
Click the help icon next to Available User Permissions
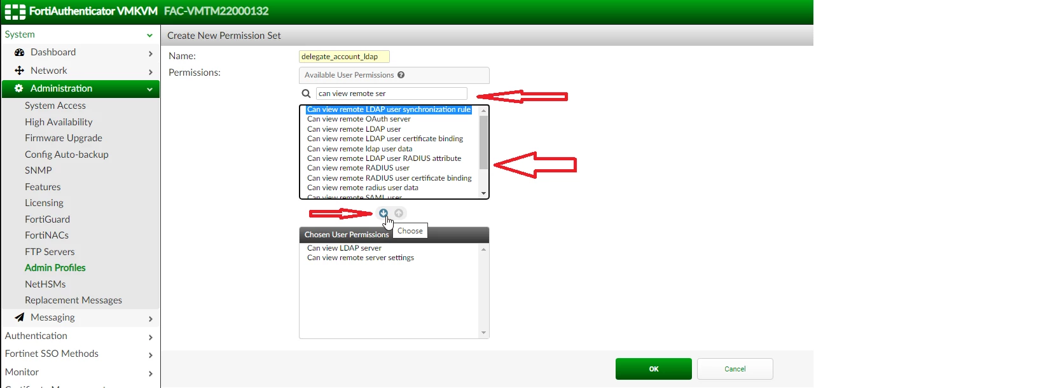[x=401, y=74]
